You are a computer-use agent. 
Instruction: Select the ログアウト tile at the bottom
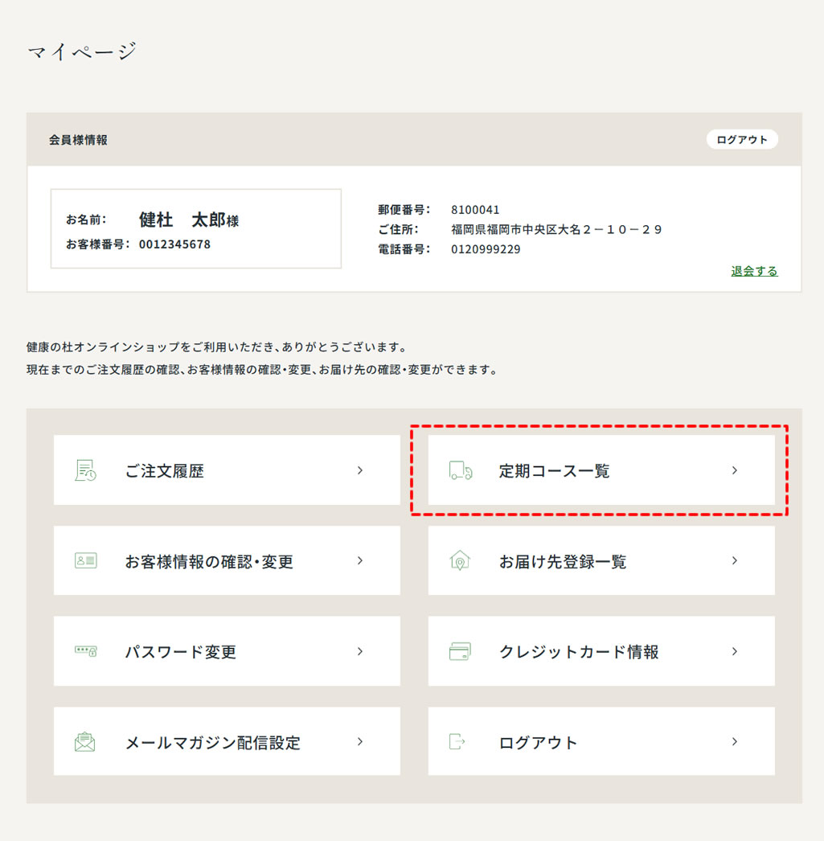coord(601,741)
